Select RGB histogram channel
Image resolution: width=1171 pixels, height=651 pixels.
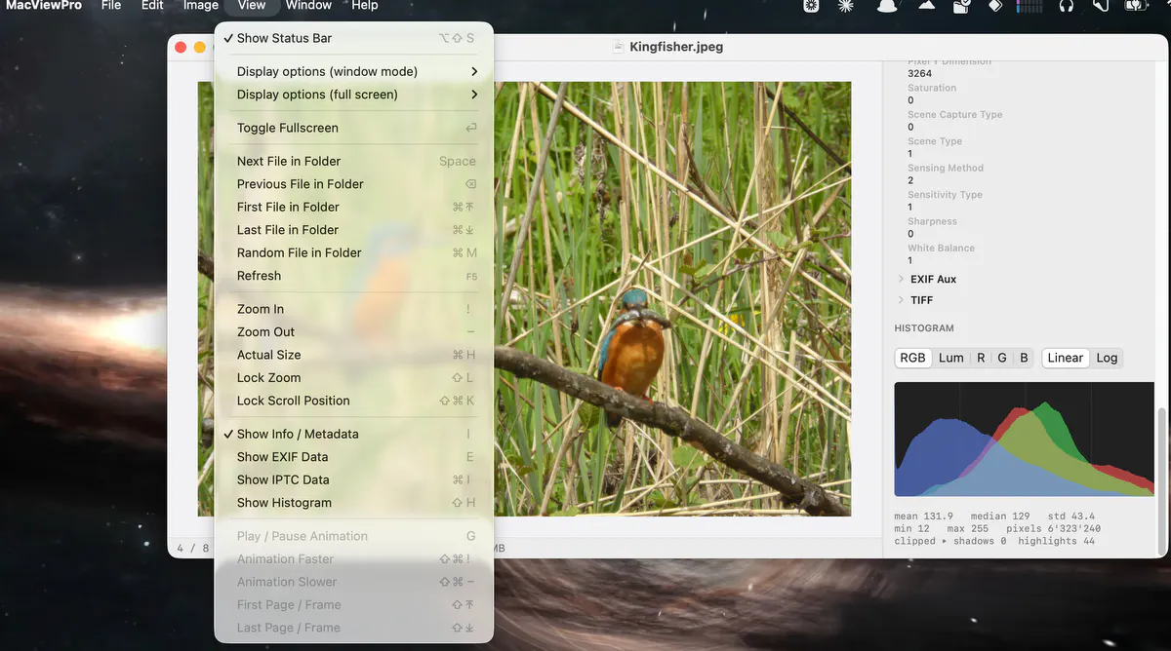tap(912, 358)
